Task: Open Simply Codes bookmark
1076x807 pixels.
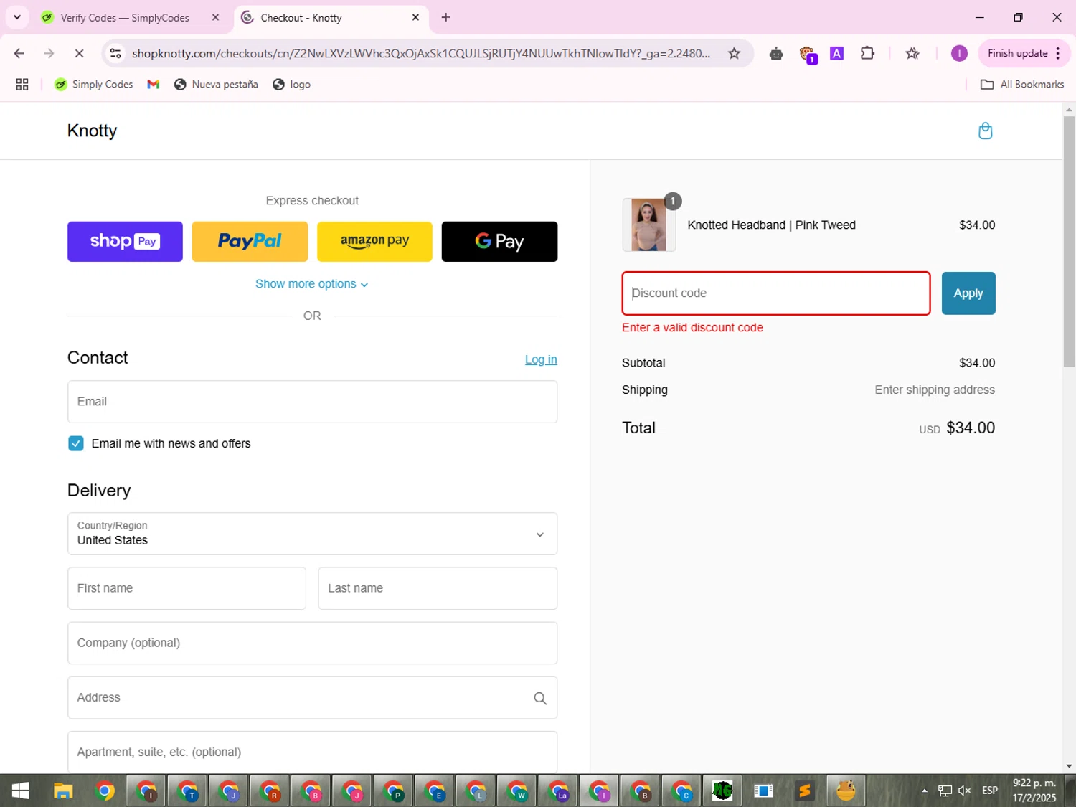Action: [x=94, y=84]
